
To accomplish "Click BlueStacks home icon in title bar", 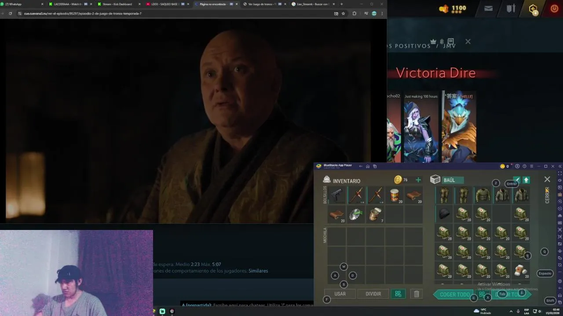I will click(x=368, y=166).
